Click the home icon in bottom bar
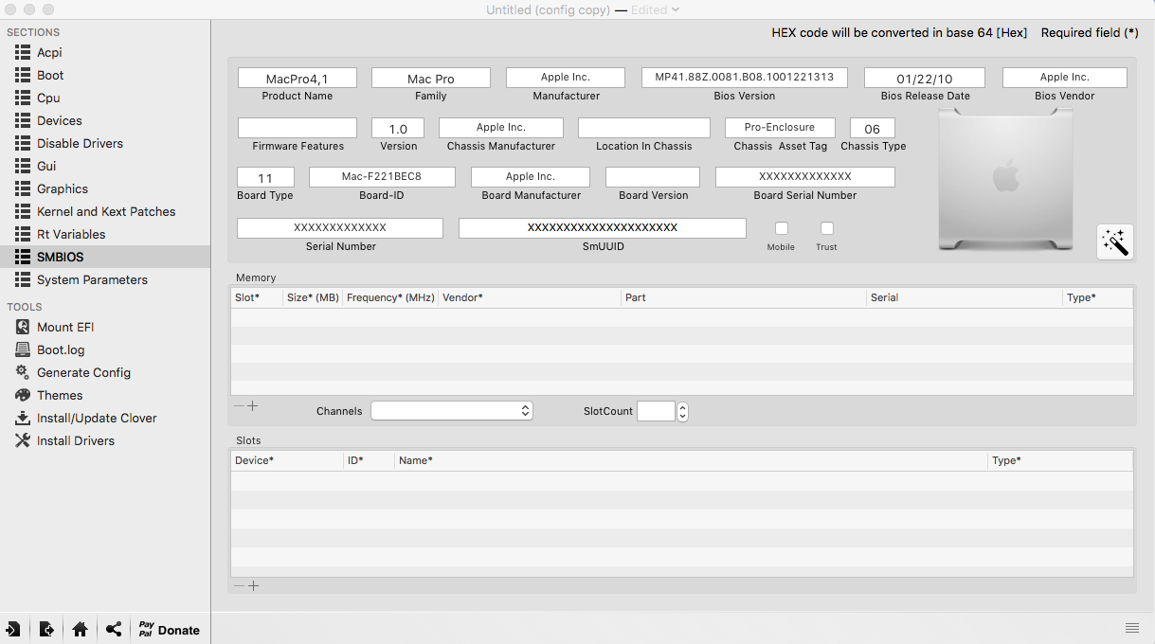Screen dimensions: 1155x644 (x=80, y=629)
